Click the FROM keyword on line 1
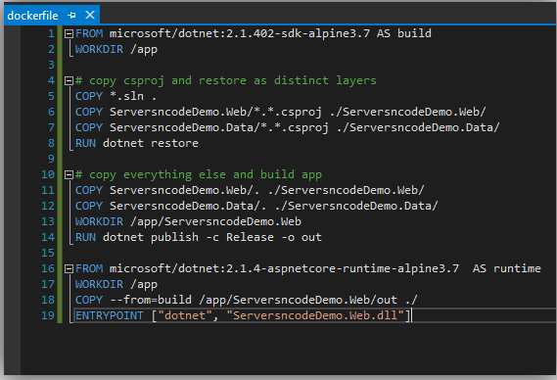557x380 pixels. click(89, 33)
